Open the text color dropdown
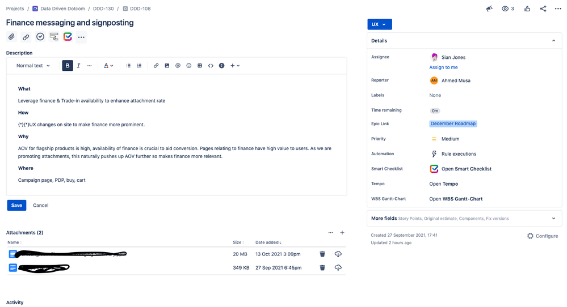This screenshot has width=567, height=307. pos(108,66)
